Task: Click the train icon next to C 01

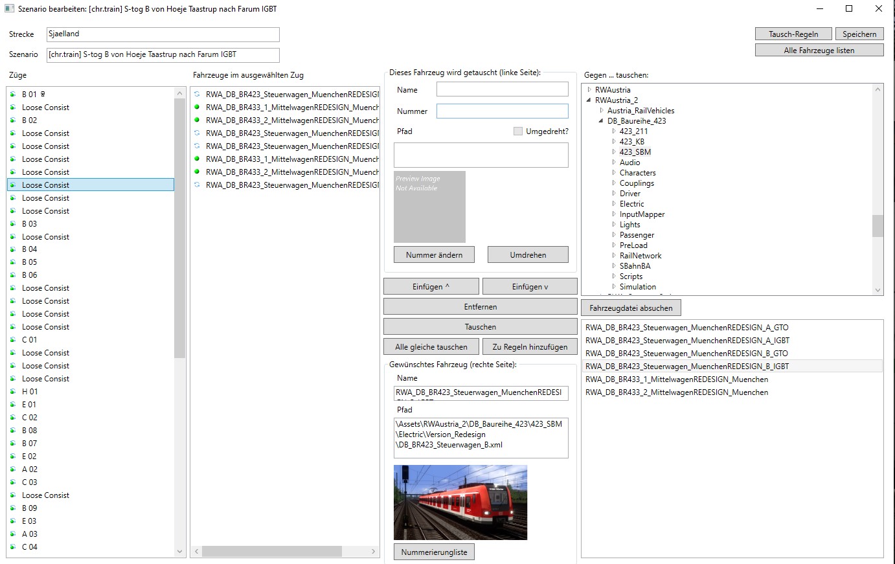Action: coord(13,340)
